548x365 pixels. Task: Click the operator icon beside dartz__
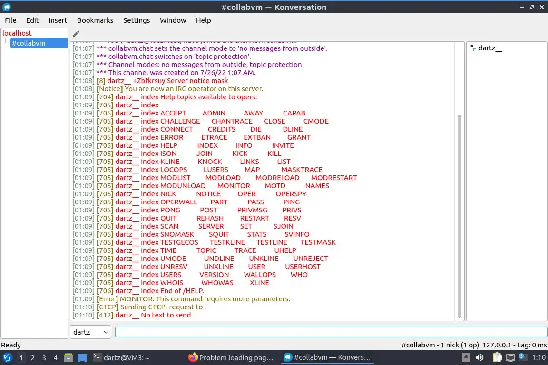[x=472, y=48]
